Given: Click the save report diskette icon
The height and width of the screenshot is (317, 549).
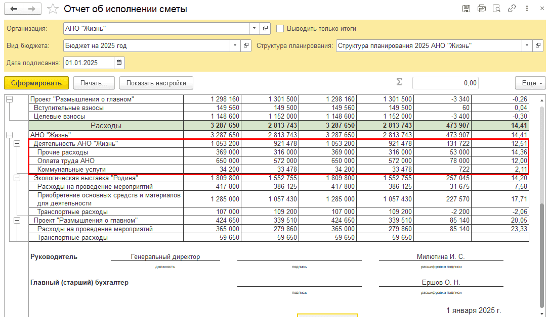Looking at the screenshot, I should [x=466, y=9].
